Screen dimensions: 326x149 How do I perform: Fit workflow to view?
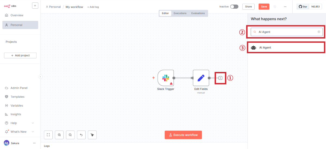[x=48, y=135]
